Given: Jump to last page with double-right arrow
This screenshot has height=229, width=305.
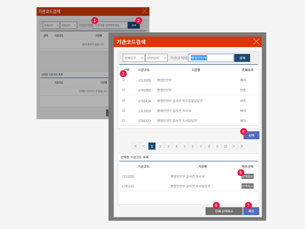Looking at the screenshot, I should click(242, 146).
